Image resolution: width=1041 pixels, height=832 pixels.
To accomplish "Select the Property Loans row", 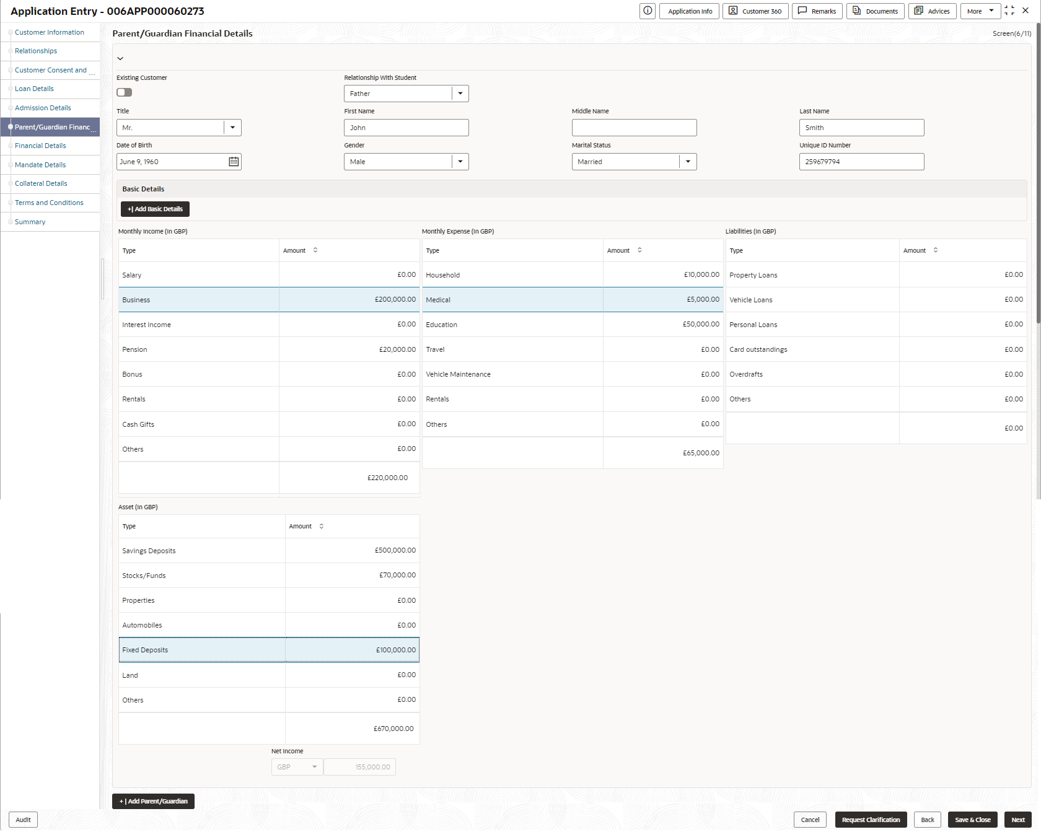I will coord(876,275).
